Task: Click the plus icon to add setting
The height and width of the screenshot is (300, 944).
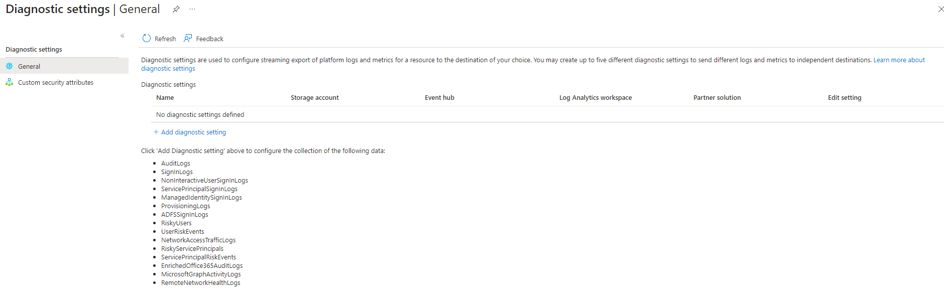Action: pos(156,132)
